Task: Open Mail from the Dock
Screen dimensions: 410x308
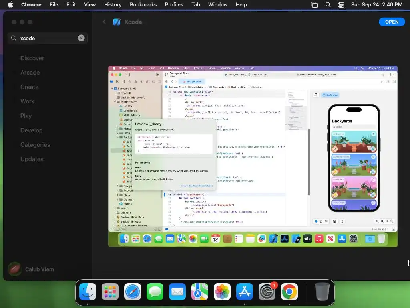Action: (177, 292)
